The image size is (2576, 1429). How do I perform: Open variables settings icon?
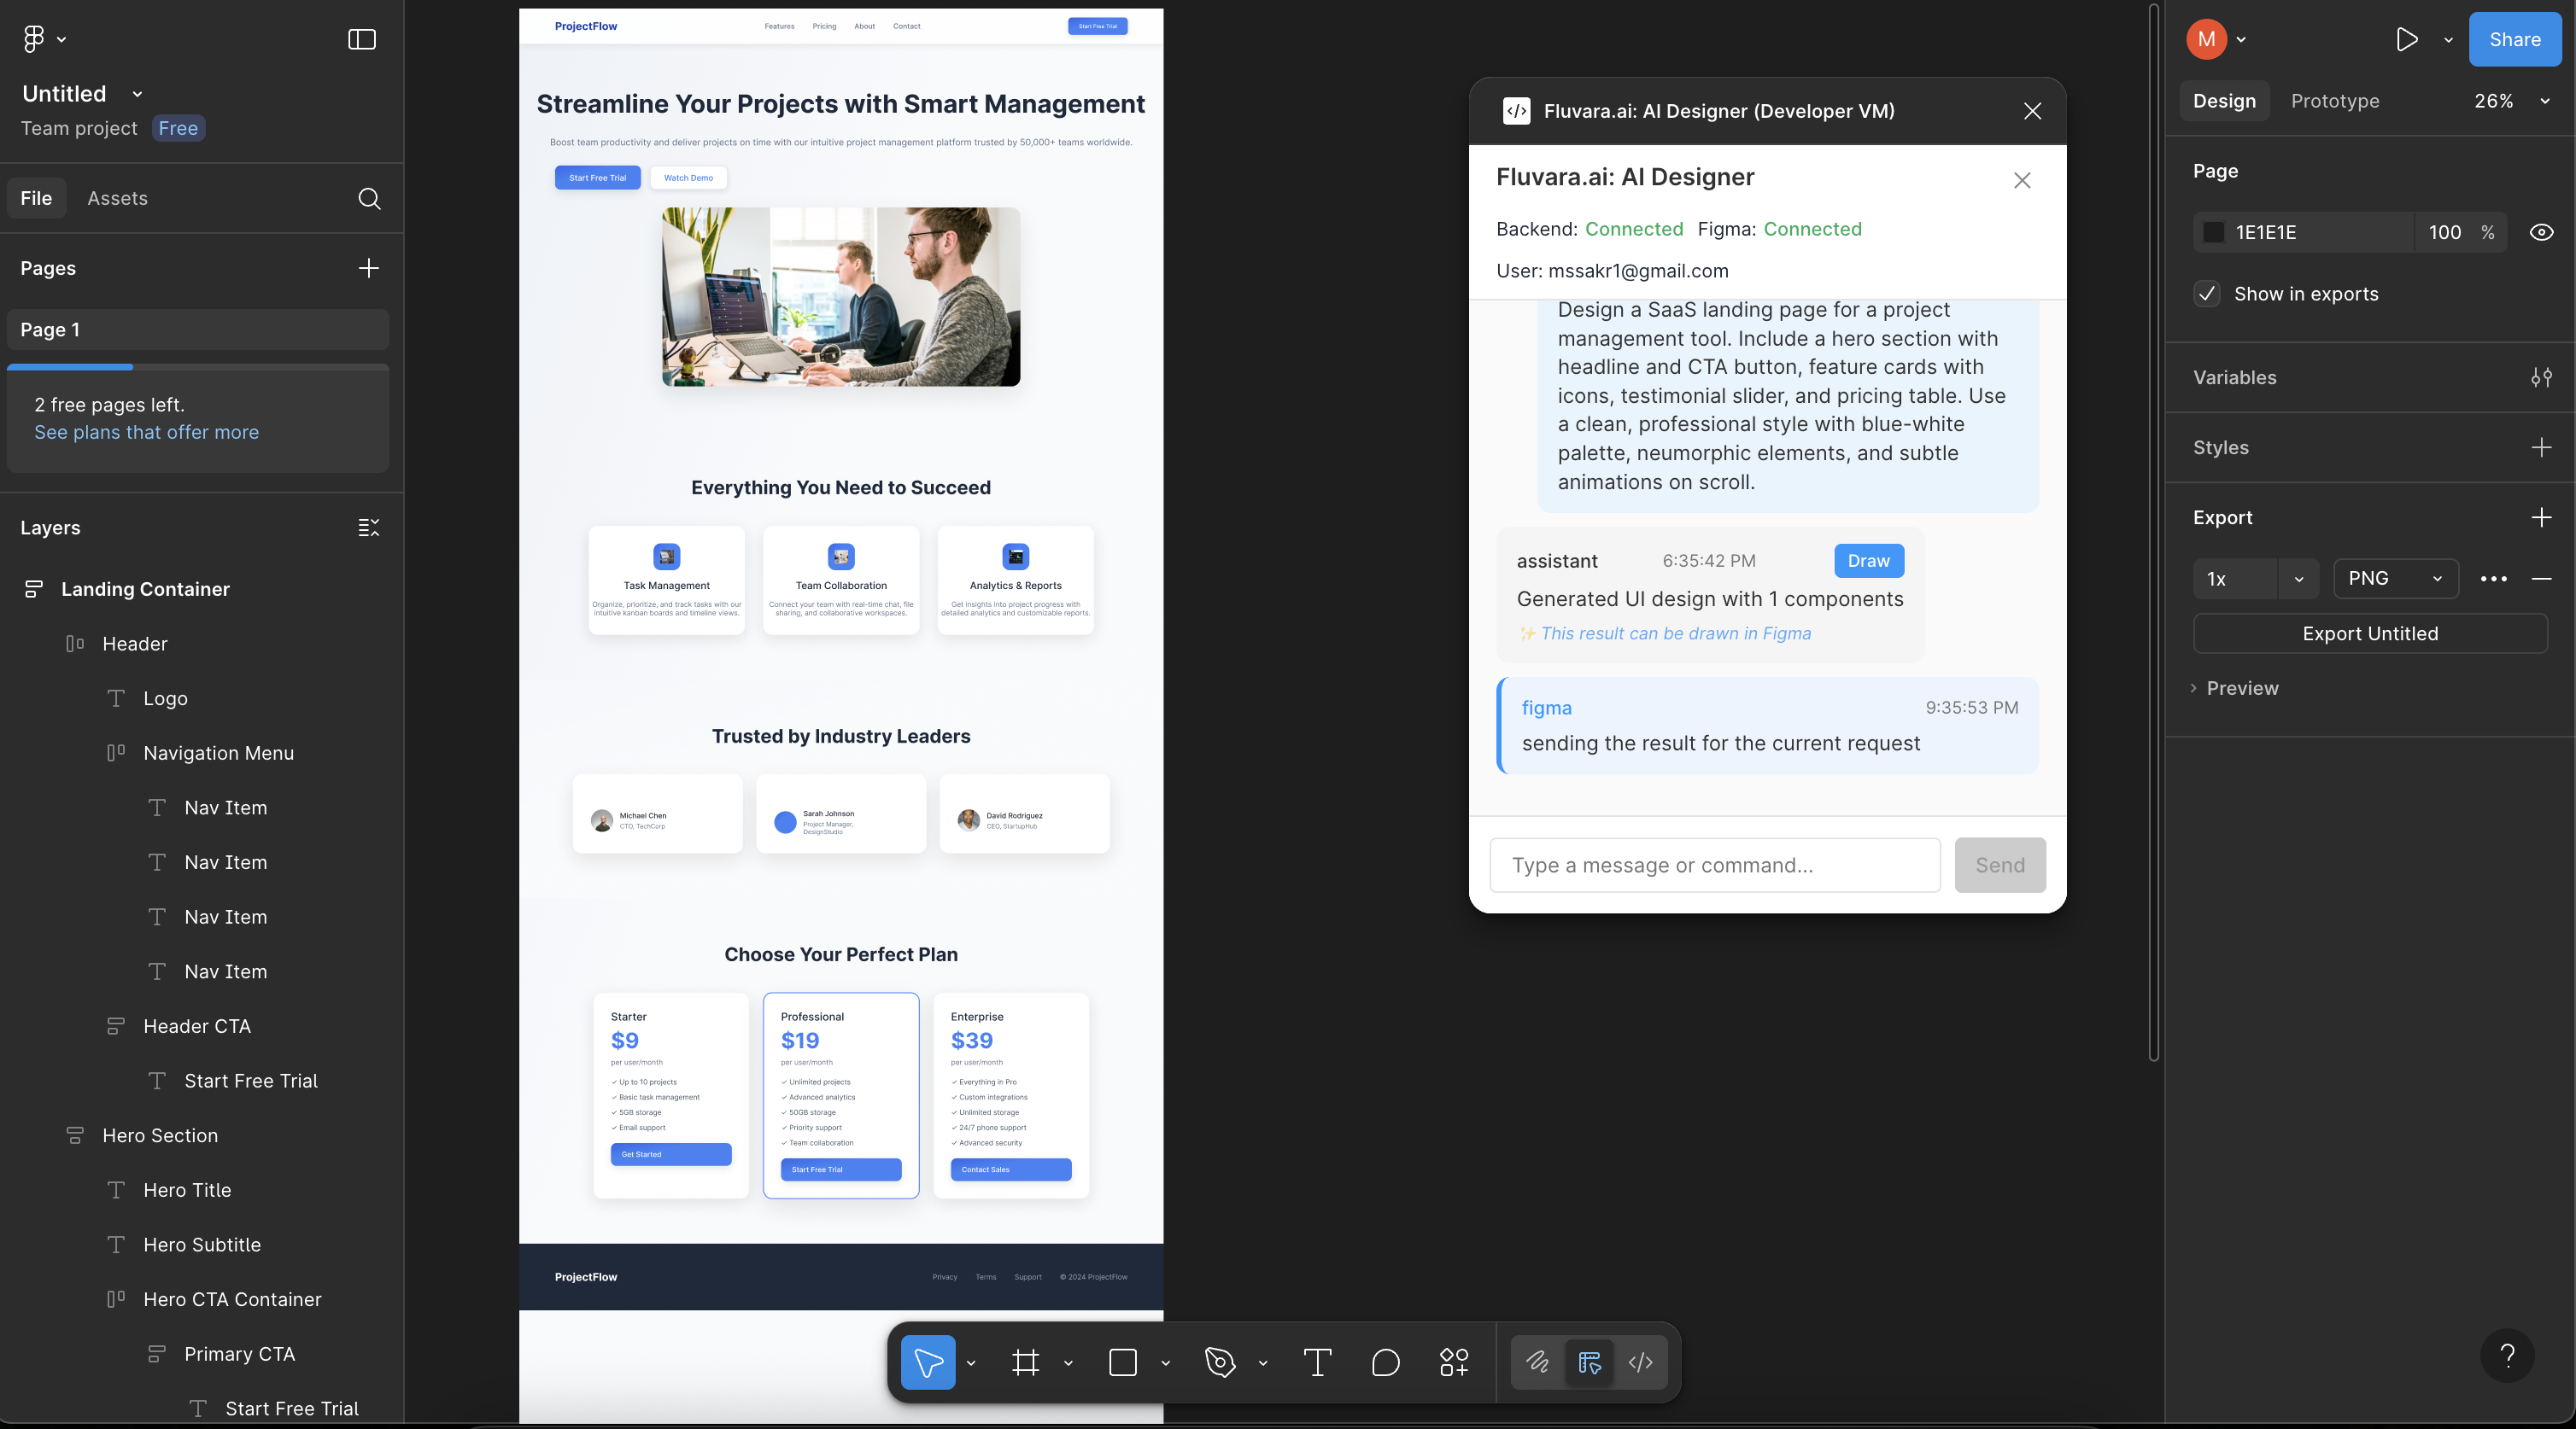coord(2541,377)
